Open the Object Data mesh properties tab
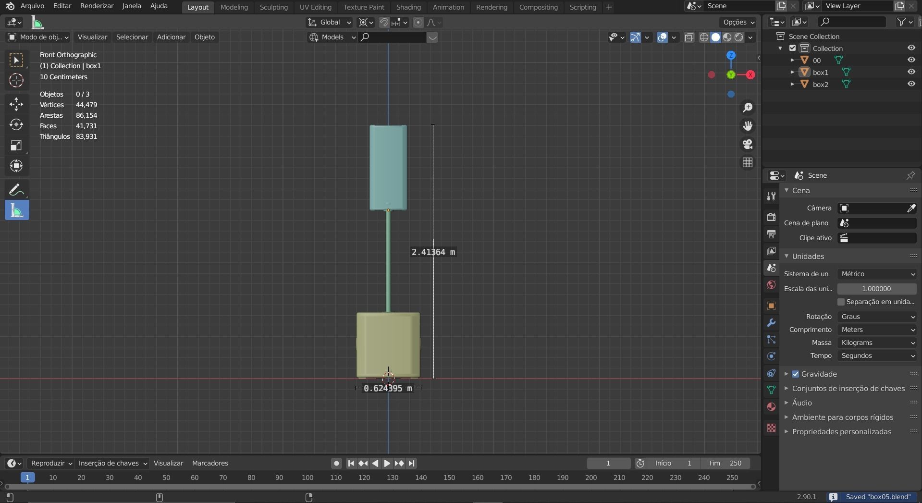 click(771, 390)
